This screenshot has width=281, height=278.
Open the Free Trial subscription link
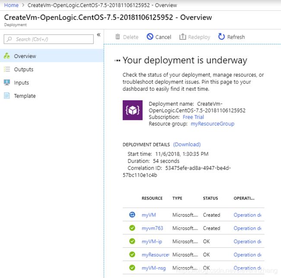(193, 117)
